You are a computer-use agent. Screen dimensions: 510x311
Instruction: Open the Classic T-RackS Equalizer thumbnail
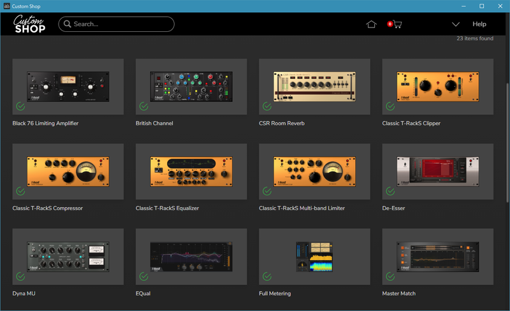point(191,171)
